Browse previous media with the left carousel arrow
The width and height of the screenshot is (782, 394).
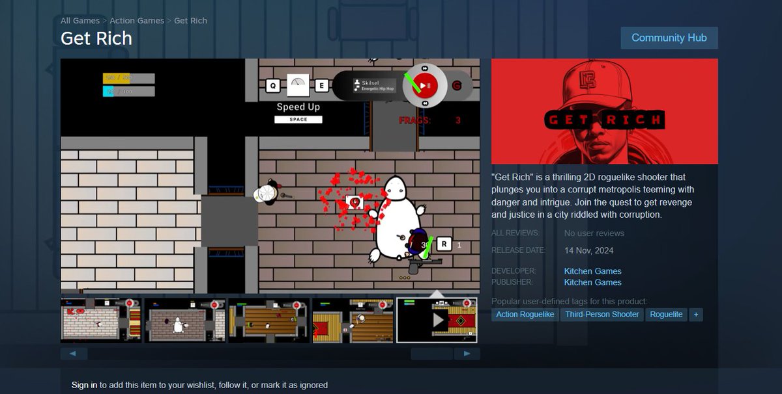[x=74, y=353]
